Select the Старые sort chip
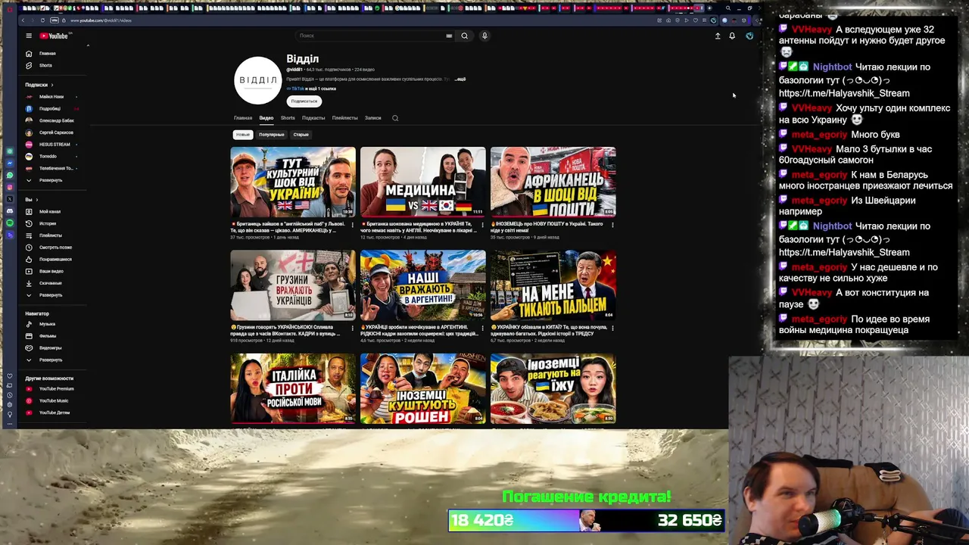Viewport: 969px width, 545px height. coord(301,135)
